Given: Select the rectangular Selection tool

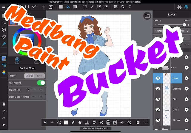Looking at the screenshot, I should [x=85, y=7].
